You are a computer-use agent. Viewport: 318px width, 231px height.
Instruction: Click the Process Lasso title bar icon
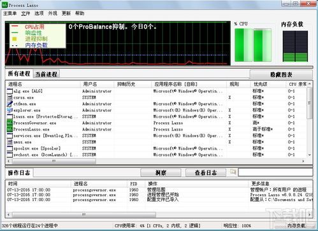click(4, 5)
